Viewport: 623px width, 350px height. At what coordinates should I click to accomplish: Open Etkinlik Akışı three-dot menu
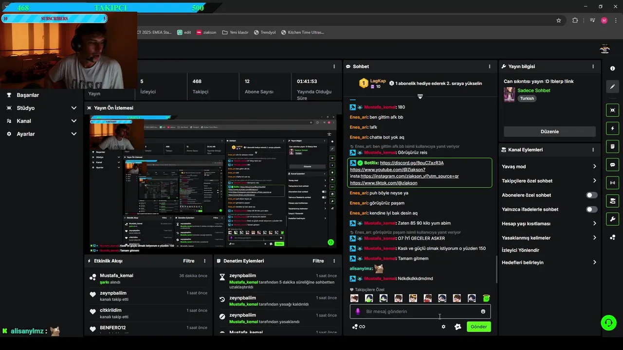204,261
